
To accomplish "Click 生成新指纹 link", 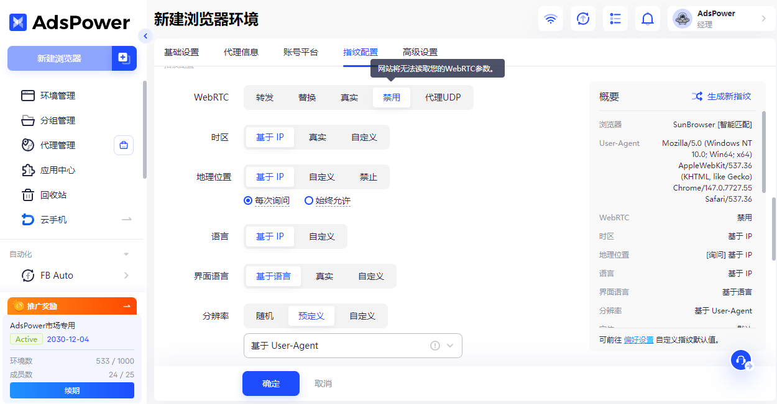I will pyautogui.click(x=729, y=97).
